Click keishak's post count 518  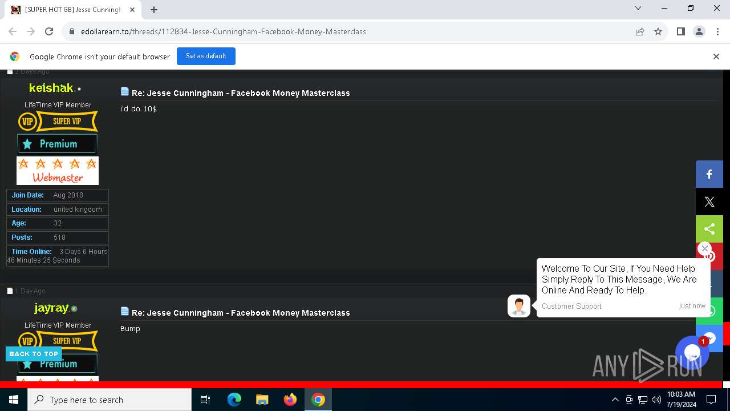pos(59,237)
